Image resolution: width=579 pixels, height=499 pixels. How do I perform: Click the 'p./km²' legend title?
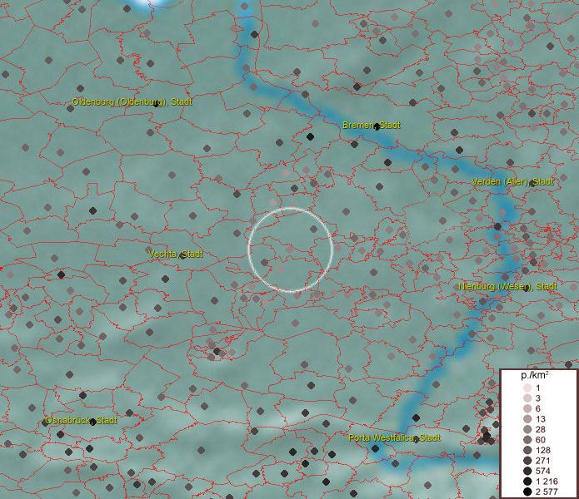click(535, 376)
